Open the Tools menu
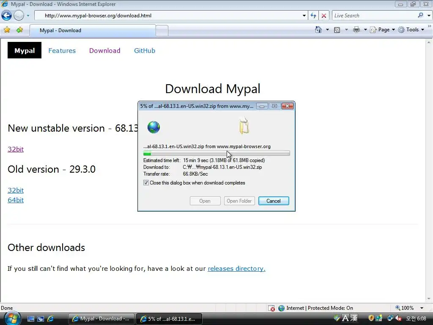This screenshot has height=325, width=433. click(411, 30)
